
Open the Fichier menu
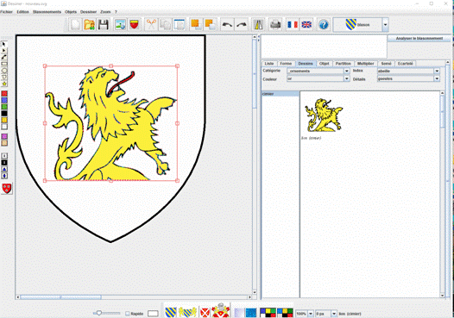[x=6, y=12]
